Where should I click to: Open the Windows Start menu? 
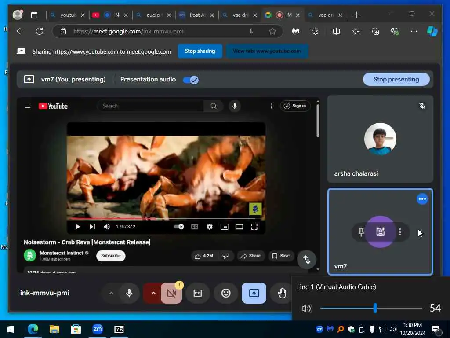[11, 329]
